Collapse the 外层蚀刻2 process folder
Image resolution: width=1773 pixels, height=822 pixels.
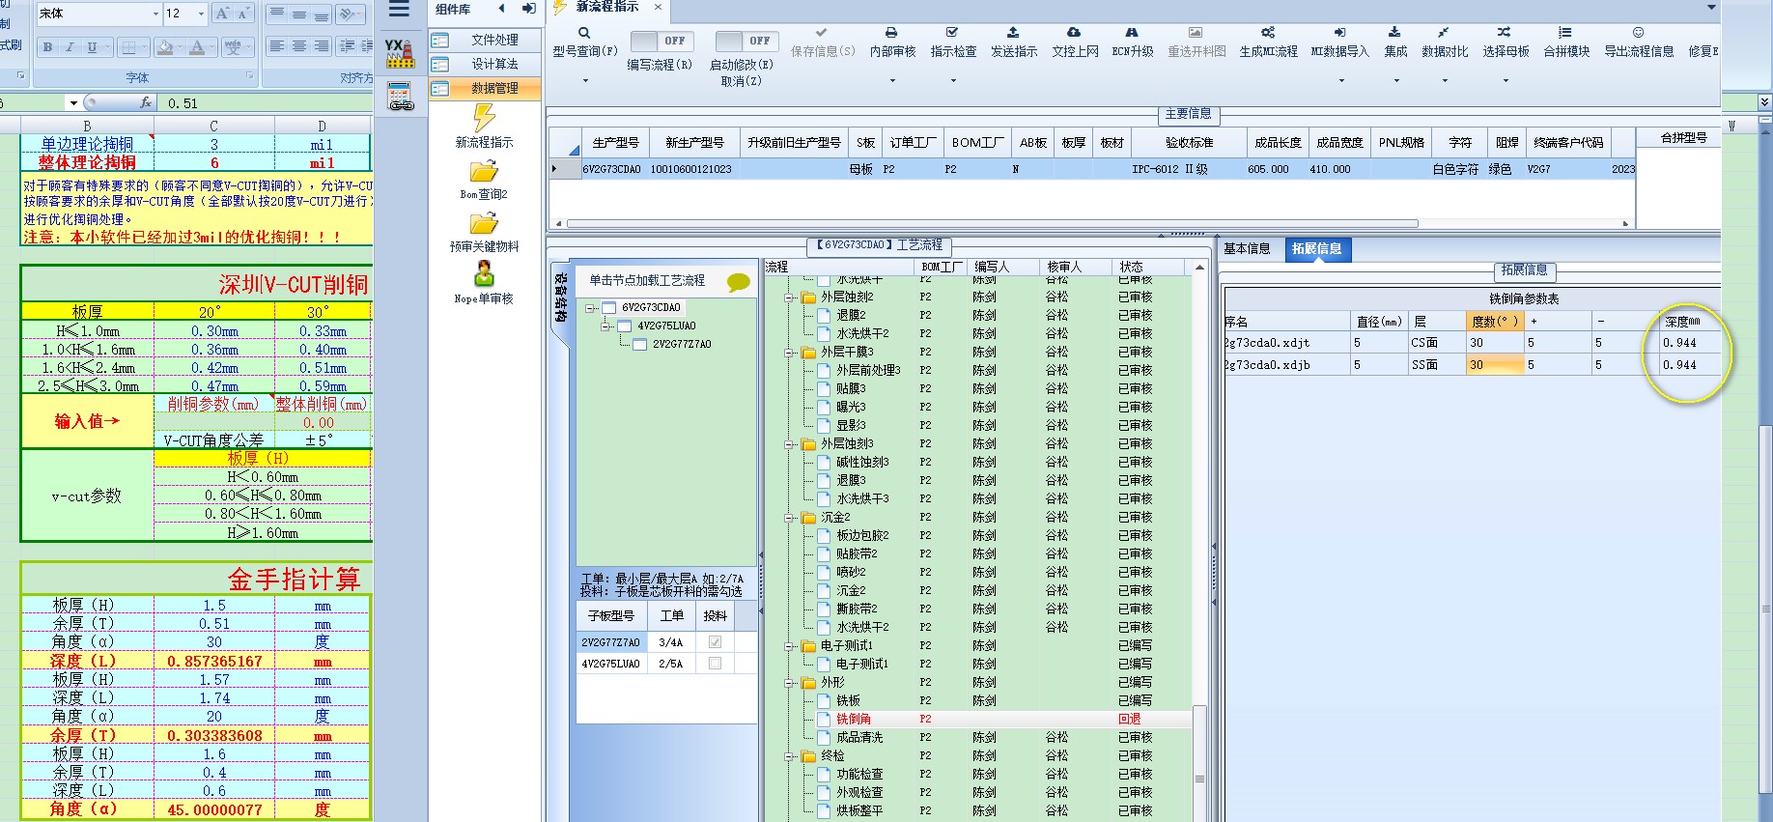789,298
